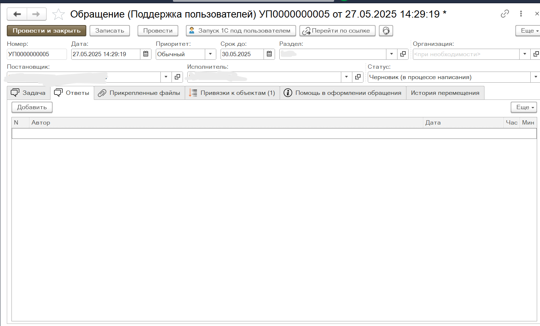The width and height of the screenshot is (540, 326).
Task: Open the top Еще menu
Action: point(528,31)
